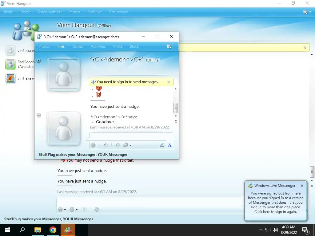Open SkyDrive in Viem Hangout toolbar

click(94, 12)
